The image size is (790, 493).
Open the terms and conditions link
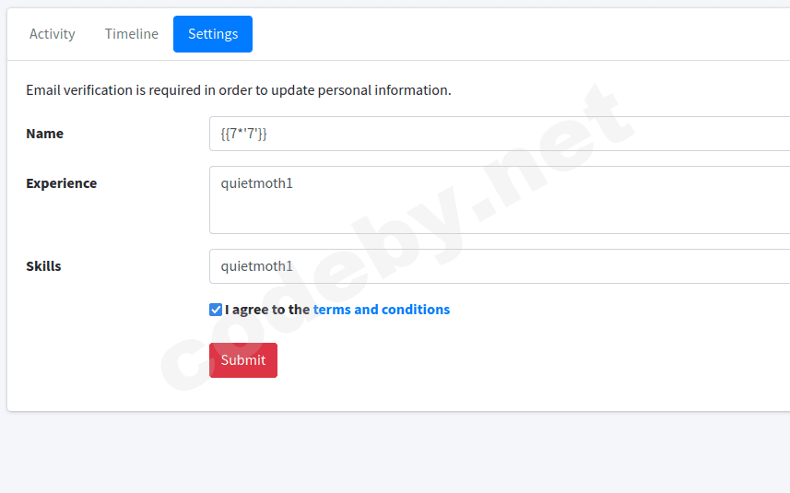click(381, 310)
